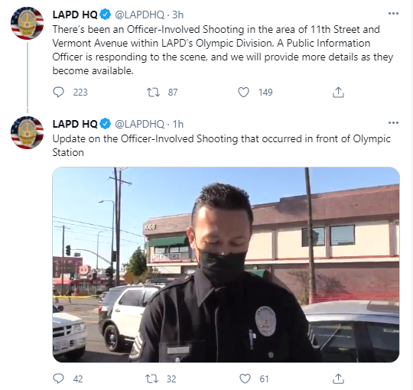Open LAPD HQ name on update tweet

(x=75, y=124)
